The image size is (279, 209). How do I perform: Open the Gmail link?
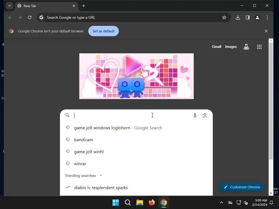click(216, 47)
